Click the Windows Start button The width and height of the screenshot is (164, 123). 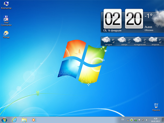click(4, 120)
